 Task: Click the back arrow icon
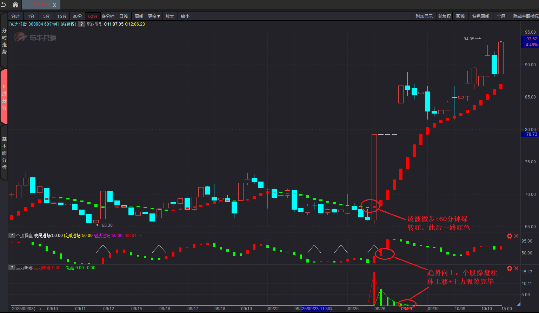[4, 5]
